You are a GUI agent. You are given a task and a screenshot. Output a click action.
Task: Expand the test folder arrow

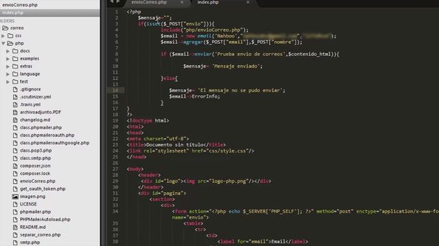pyautogui.click(x=8, y=82)
